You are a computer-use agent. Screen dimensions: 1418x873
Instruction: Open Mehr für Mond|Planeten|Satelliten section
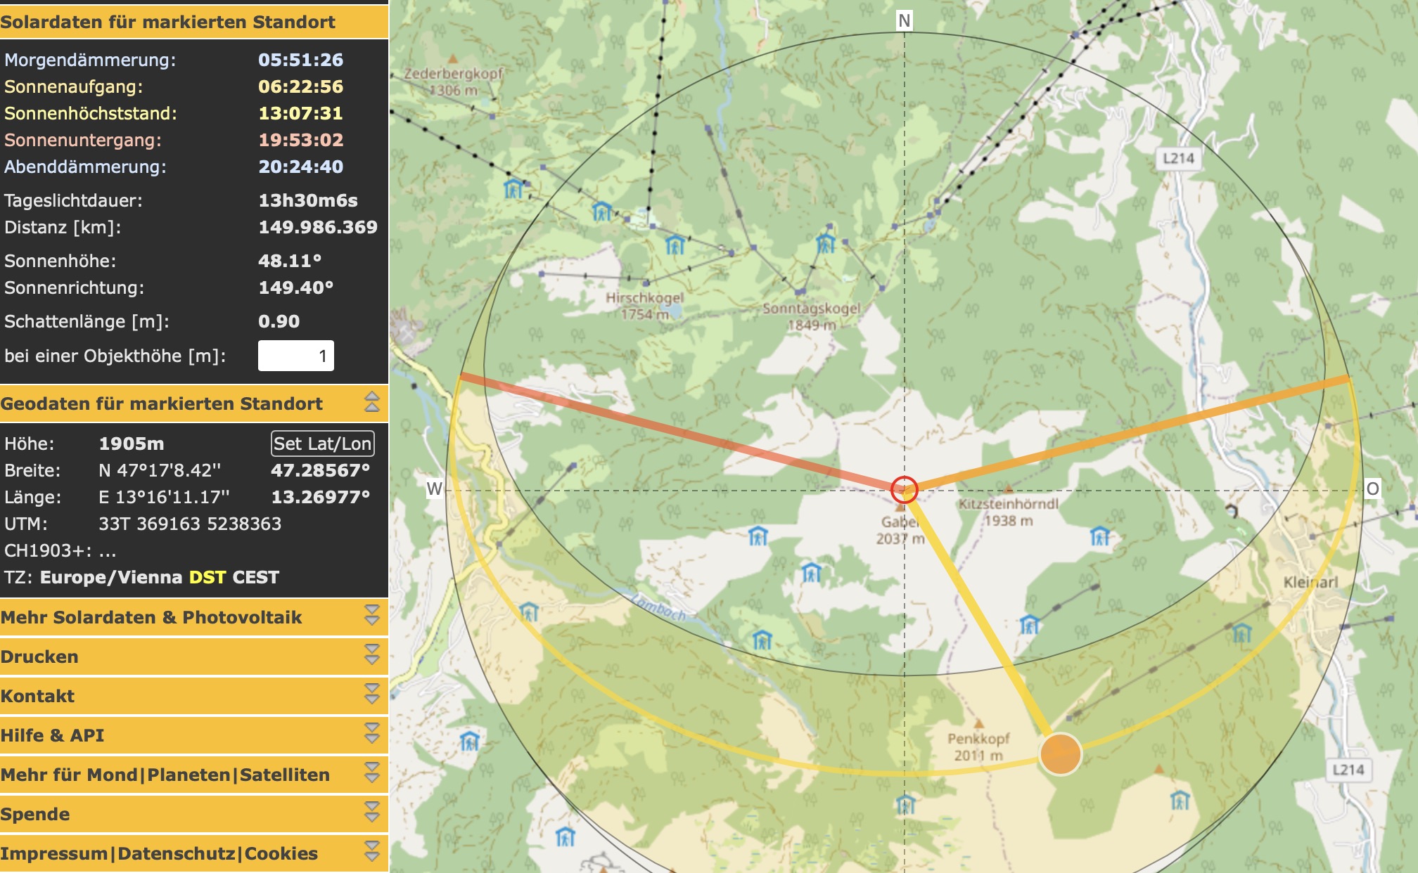[371, 774]
